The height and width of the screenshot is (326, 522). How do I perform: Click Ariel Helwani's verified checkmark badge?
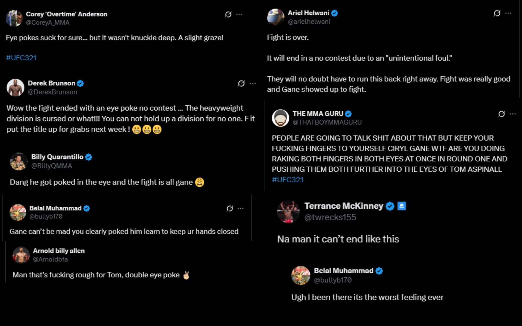tap(335, 13)
